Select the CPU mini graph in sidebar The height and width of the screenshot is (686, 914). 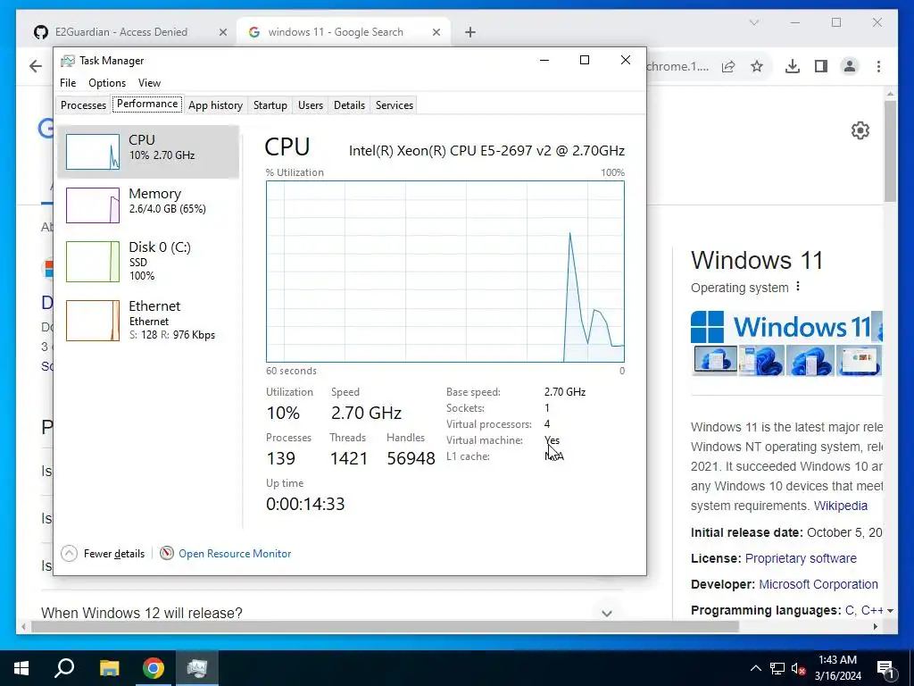[x=93, y=152]
